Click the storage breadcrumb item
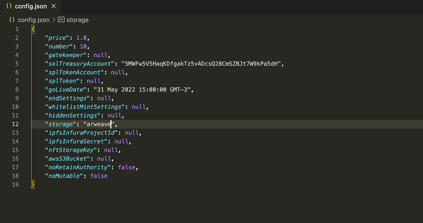This screenshot has width=423, height=223. point(77,20)
